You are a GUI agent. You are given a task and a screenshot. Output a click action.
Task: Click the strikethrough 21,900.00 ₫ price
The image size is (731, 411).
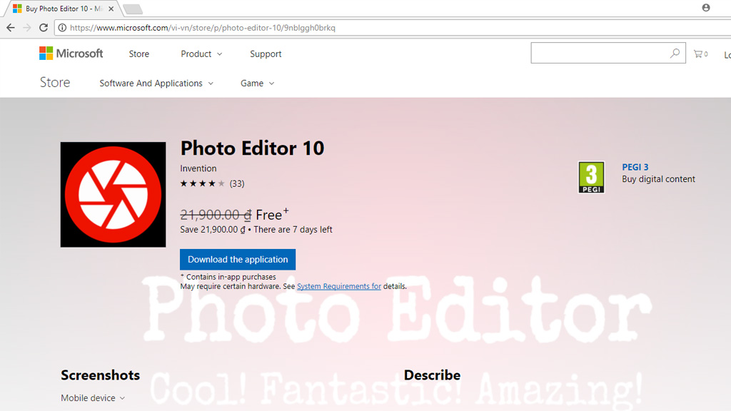[x=216, y=215]
